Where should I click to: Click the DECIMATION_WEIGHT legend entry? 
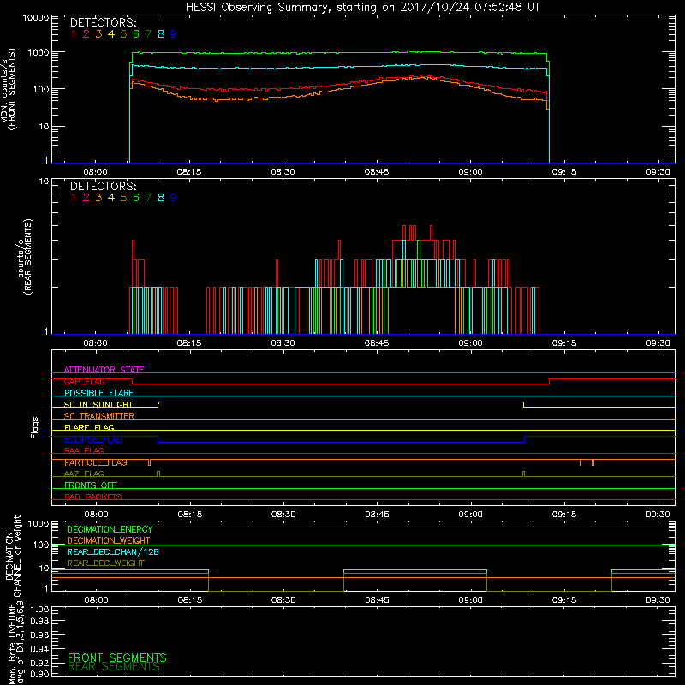(x=109, y=540)
